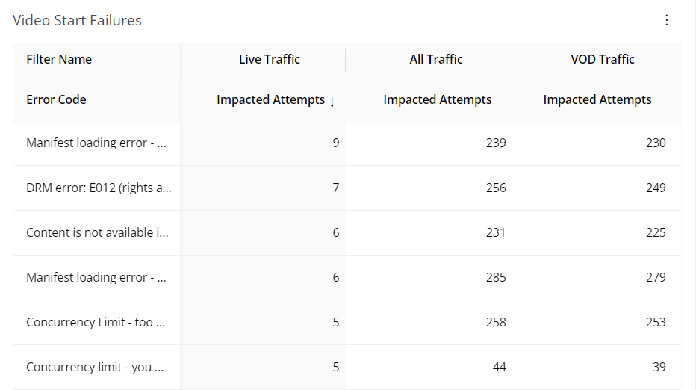Click Live Traffic value 9
The width and height of the screenshot is (696, 390).
[336, 143]
